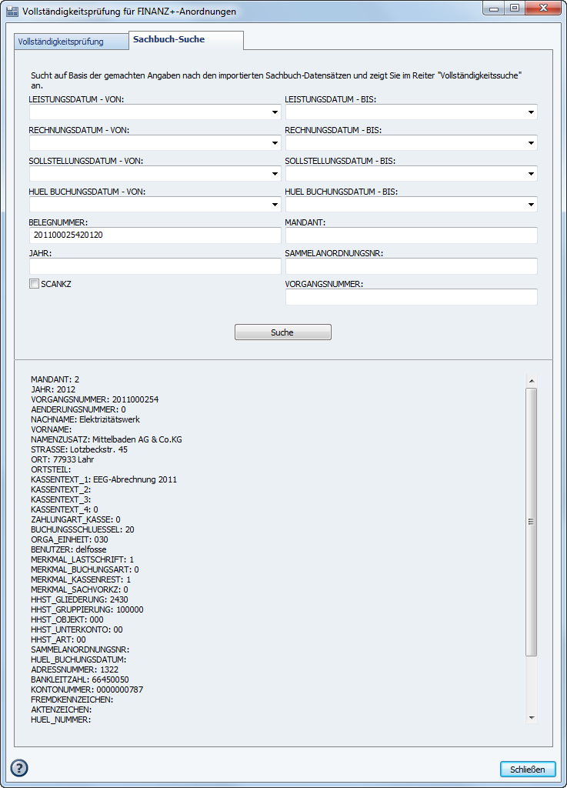567x788 pixels.
Task: Enable the SCANKZ checkbox
Action: [34, 284]
